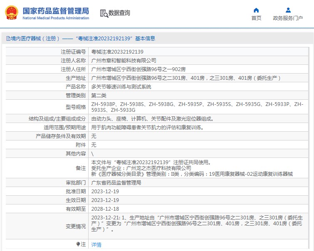Click expiry date 2028-12-18
The height and width of the screenshot is (251, 314).
click(105, 209)
